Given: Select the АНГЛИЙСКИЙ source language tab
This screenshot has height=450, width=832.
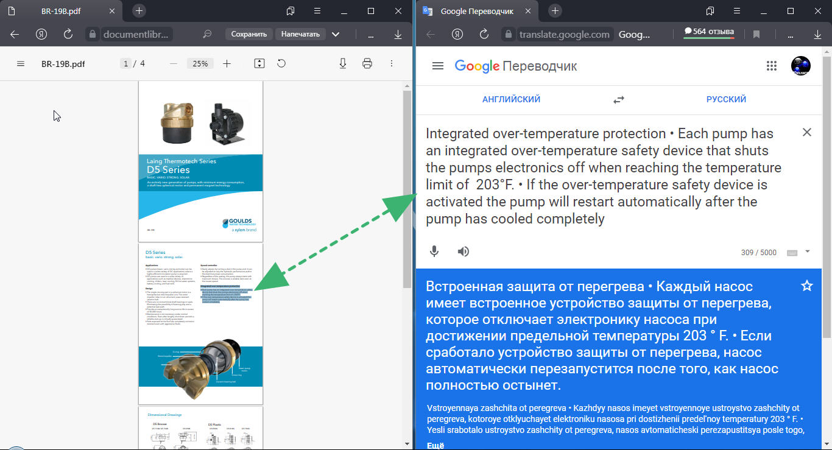Looking at the screenshot, I should click(x=511, y=99).
